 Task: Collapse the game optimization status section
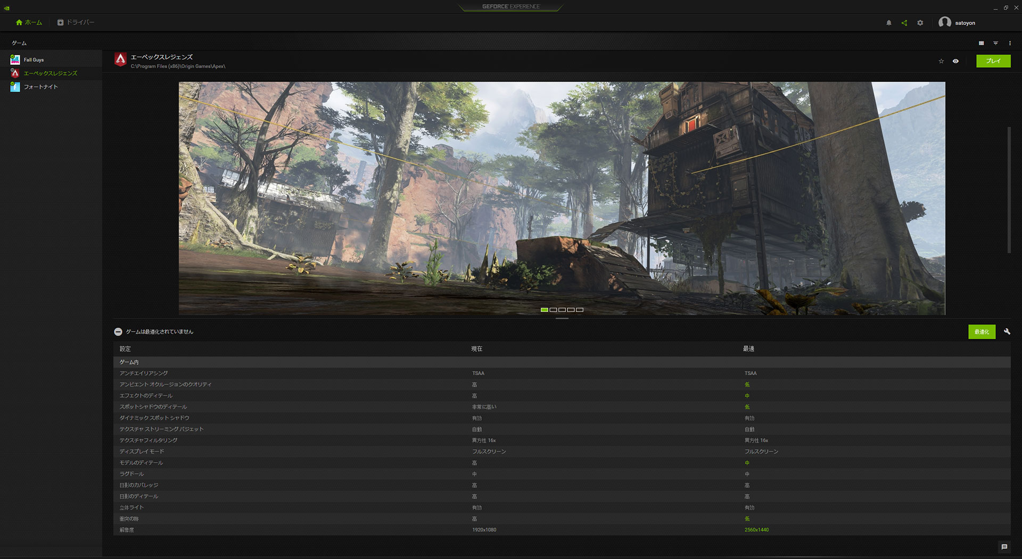coord(118,332)
